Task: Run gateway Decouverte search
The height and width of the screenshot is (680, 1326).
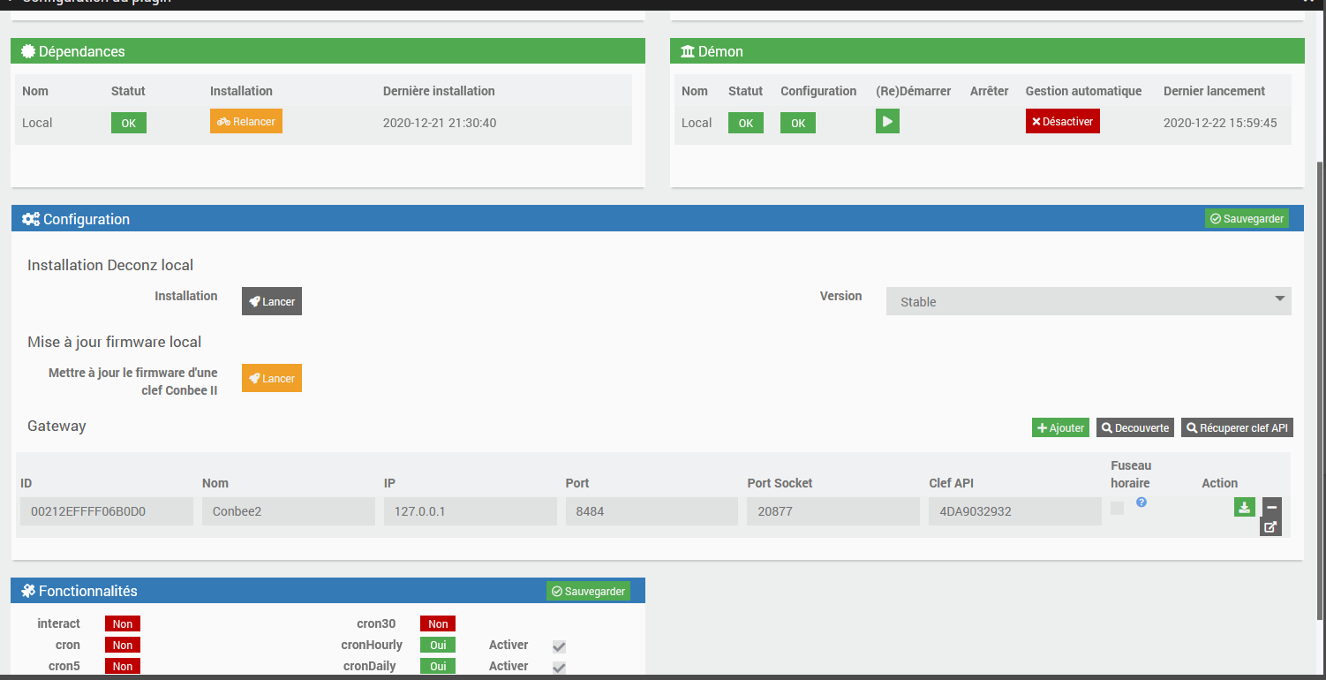Action: pyautogui.click(x=1135, y=427)
